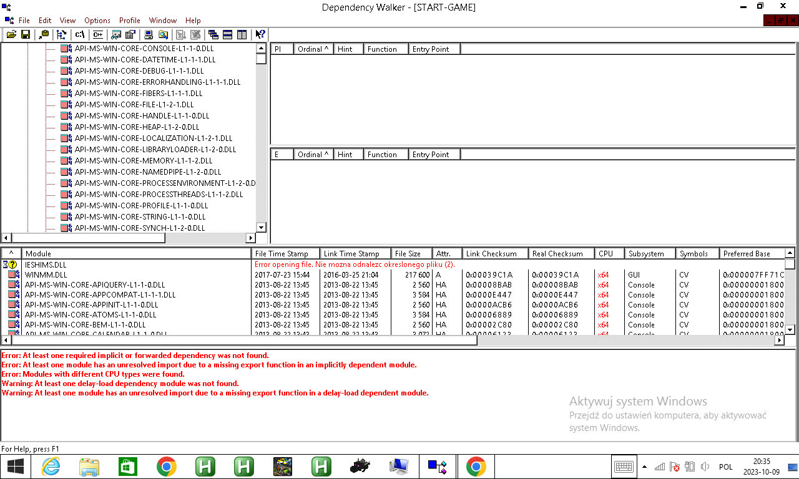Open the Windows Store taskbar icon
799x479 pixels.
coord(128,466)
